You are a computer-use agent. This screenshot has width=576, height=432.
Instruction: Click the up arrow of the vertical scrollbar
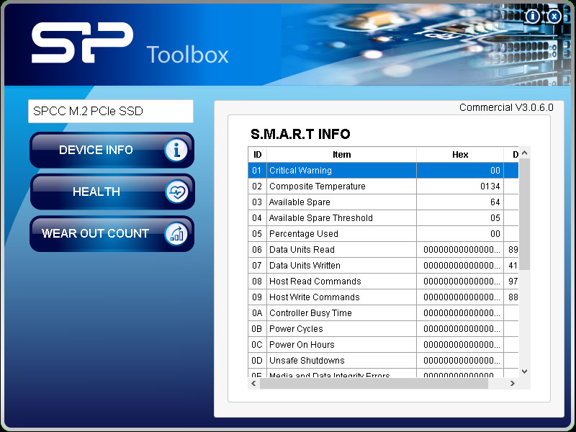tap(525, 153)
